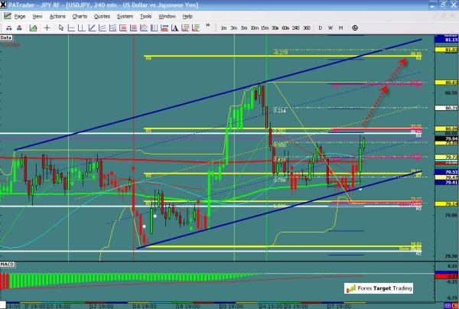This screenshot has width=459, height=309.
Task: Click the MACD indicator panel label
Action: pyautogui.click(x=7, y=265)
